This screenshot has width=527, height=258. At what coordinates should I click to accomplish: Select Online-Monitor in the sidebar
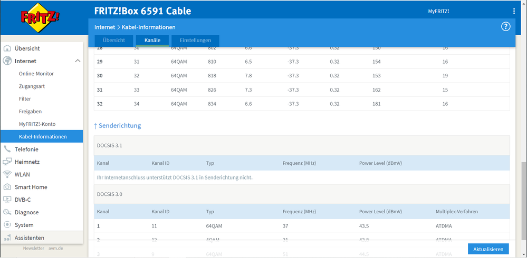click(x=36, y=74)
